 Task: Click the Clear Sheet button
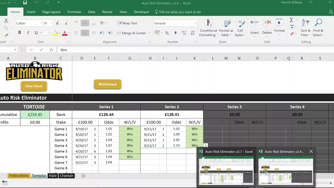[x=34, y=86]
